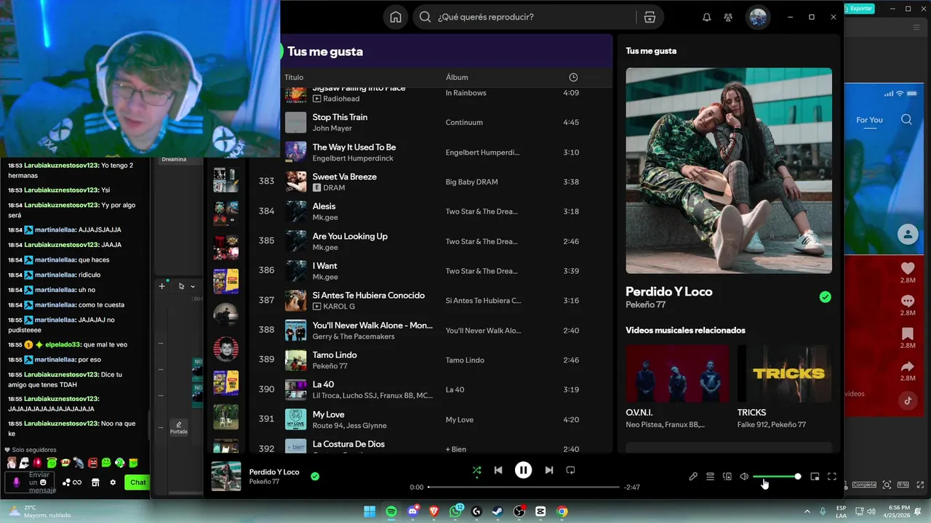The image size is (931, 523).
Task: Open the Spotify profile avatar menu
Action: coord(758,17)
